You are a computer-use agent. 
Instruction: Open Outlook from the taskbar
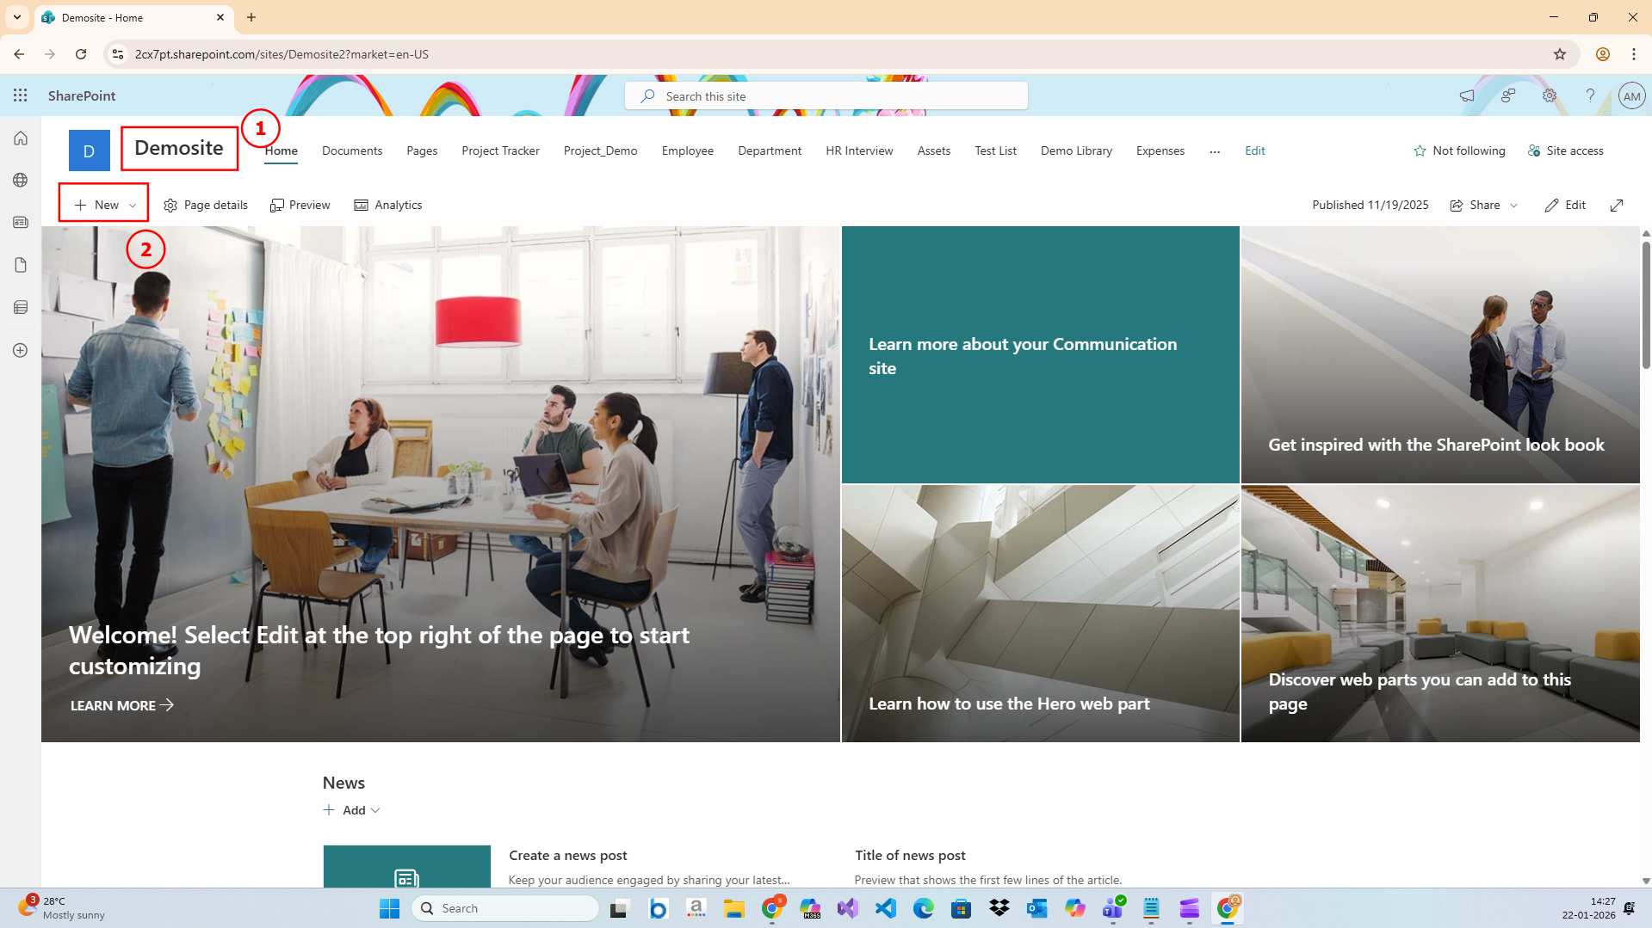[x=1037, y=908]
